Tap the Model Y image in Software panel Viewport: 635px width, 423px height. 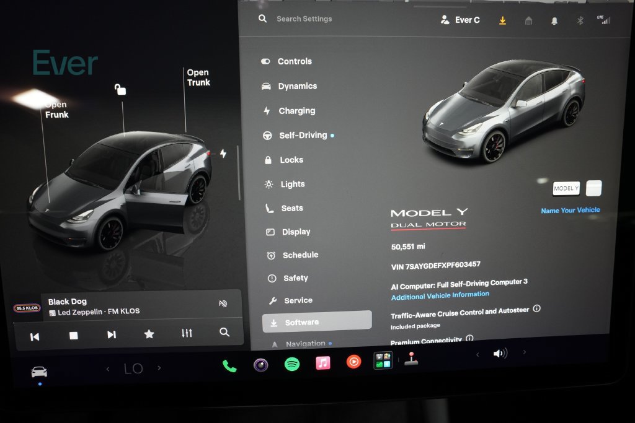coord(504,111)
